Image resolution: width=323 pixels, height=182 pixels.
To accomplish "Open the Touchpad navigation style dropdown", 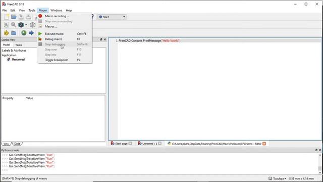I will click(x=278, y=178).
